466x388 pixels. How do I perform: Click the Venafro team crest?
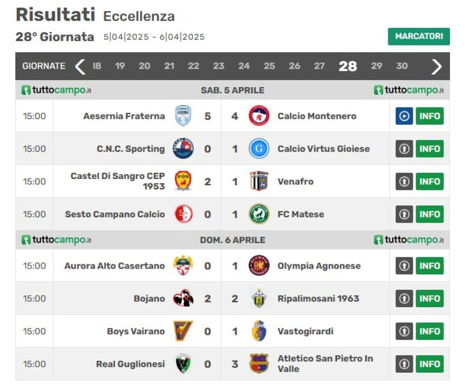[259, 181]
